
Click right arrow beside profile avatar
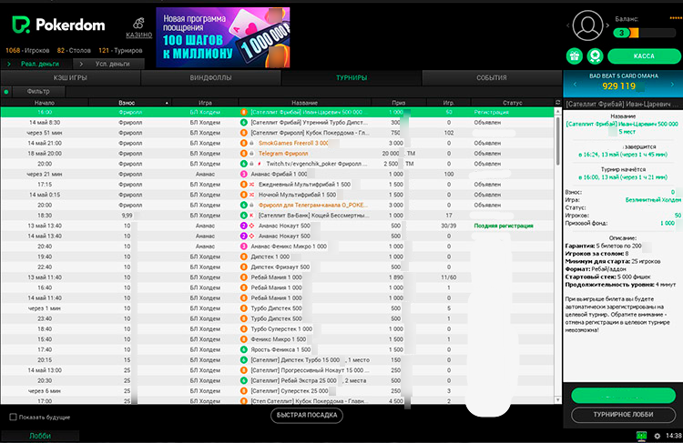[x=607, y=25]
